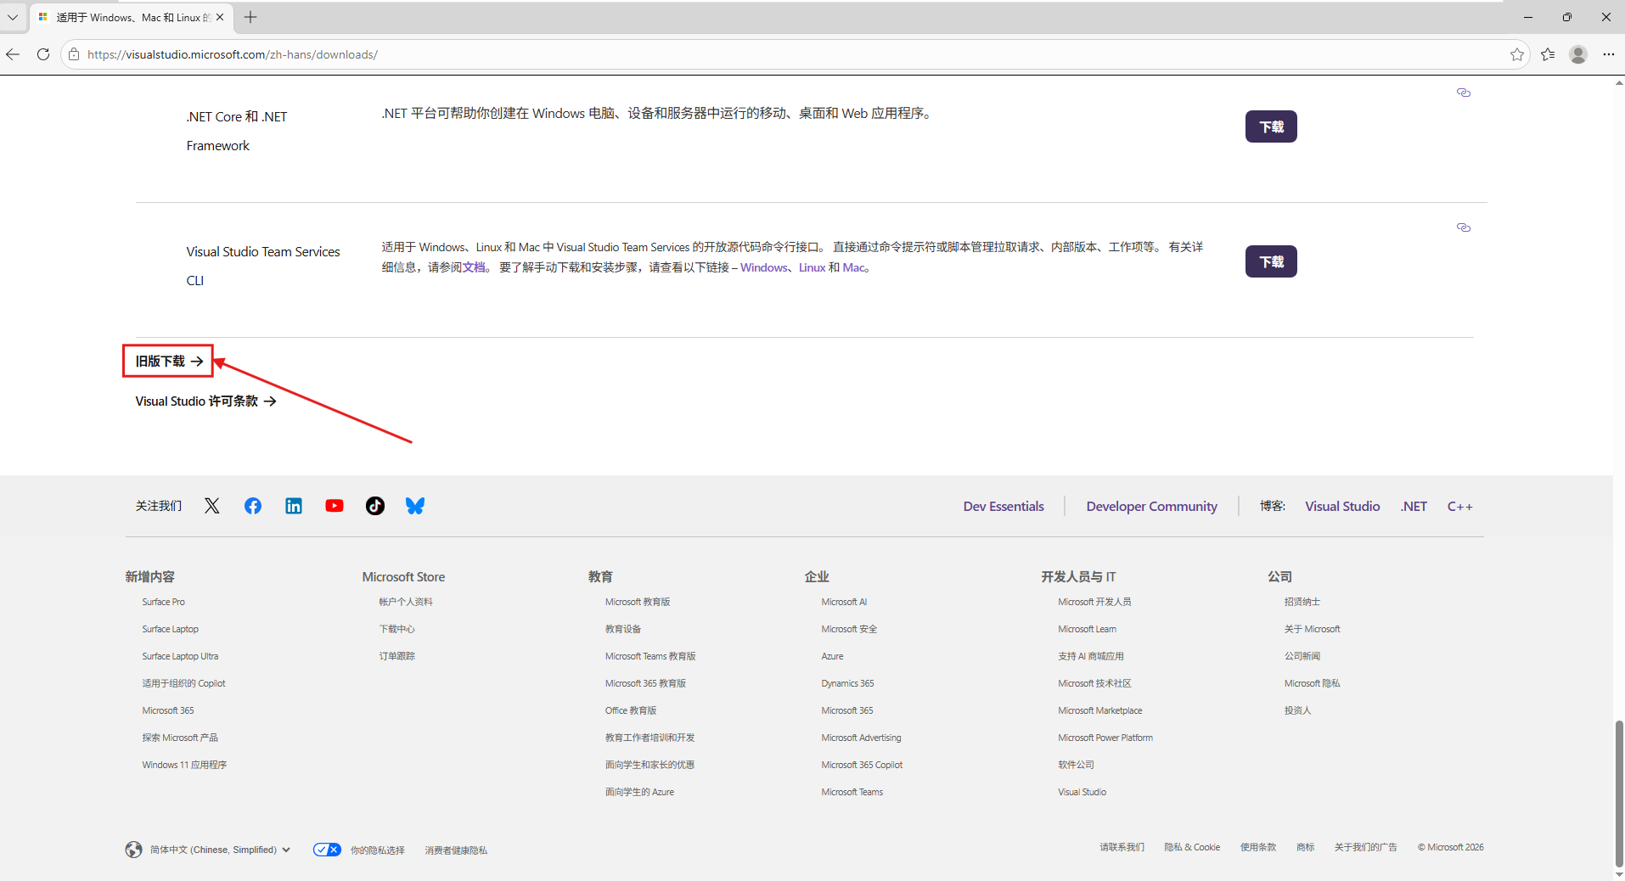
Task: Open the C++ blog link
Action: coord(1459,506)
